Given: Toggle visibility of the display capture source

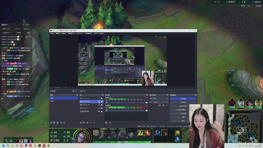Looking at the screenshot, I should coord(99,111).
